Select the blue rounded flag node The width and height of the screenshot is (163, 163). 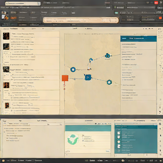pos(88,77)
